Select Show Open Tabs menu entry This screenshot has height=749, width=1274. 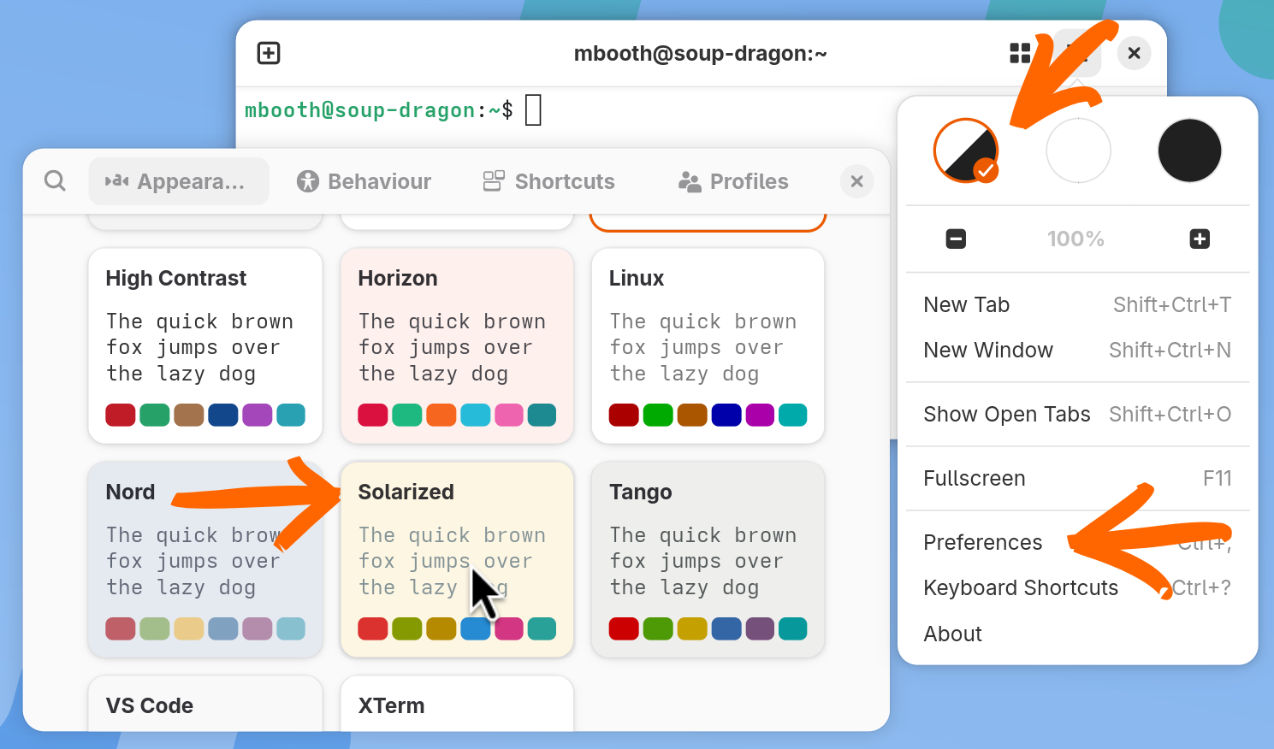1077,414
